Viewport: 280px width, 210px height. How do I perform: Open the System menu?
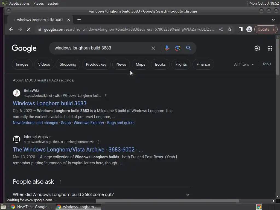(53, 3)
